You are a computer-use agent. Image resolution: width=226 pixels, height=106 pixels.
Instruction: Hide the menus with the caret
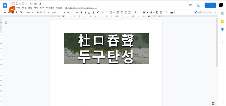[216, 12]
